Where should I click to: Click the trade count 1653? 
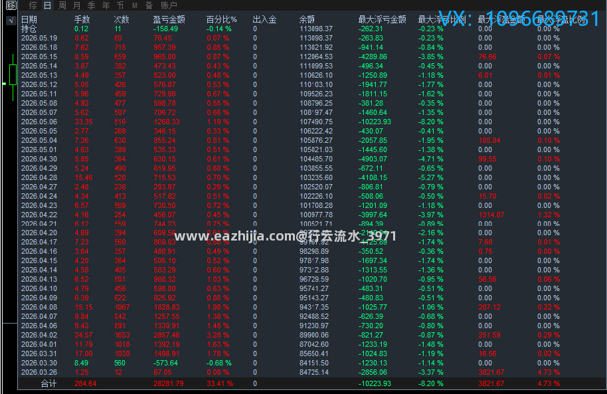click(122, 335)
